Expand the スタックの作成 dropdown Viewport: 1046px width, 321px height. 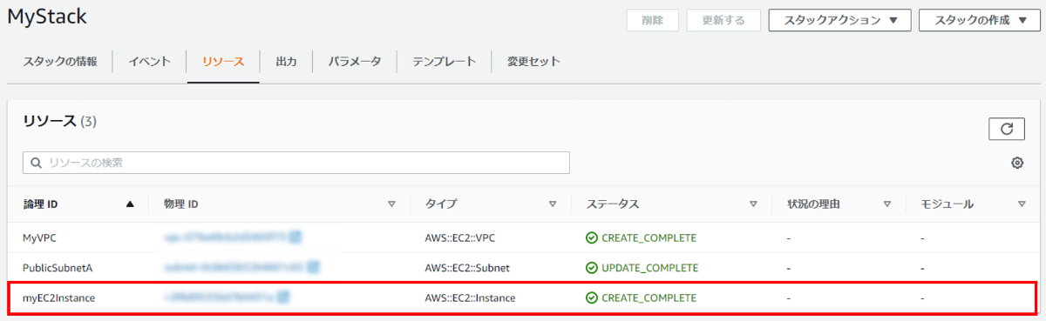coord(980,21)
